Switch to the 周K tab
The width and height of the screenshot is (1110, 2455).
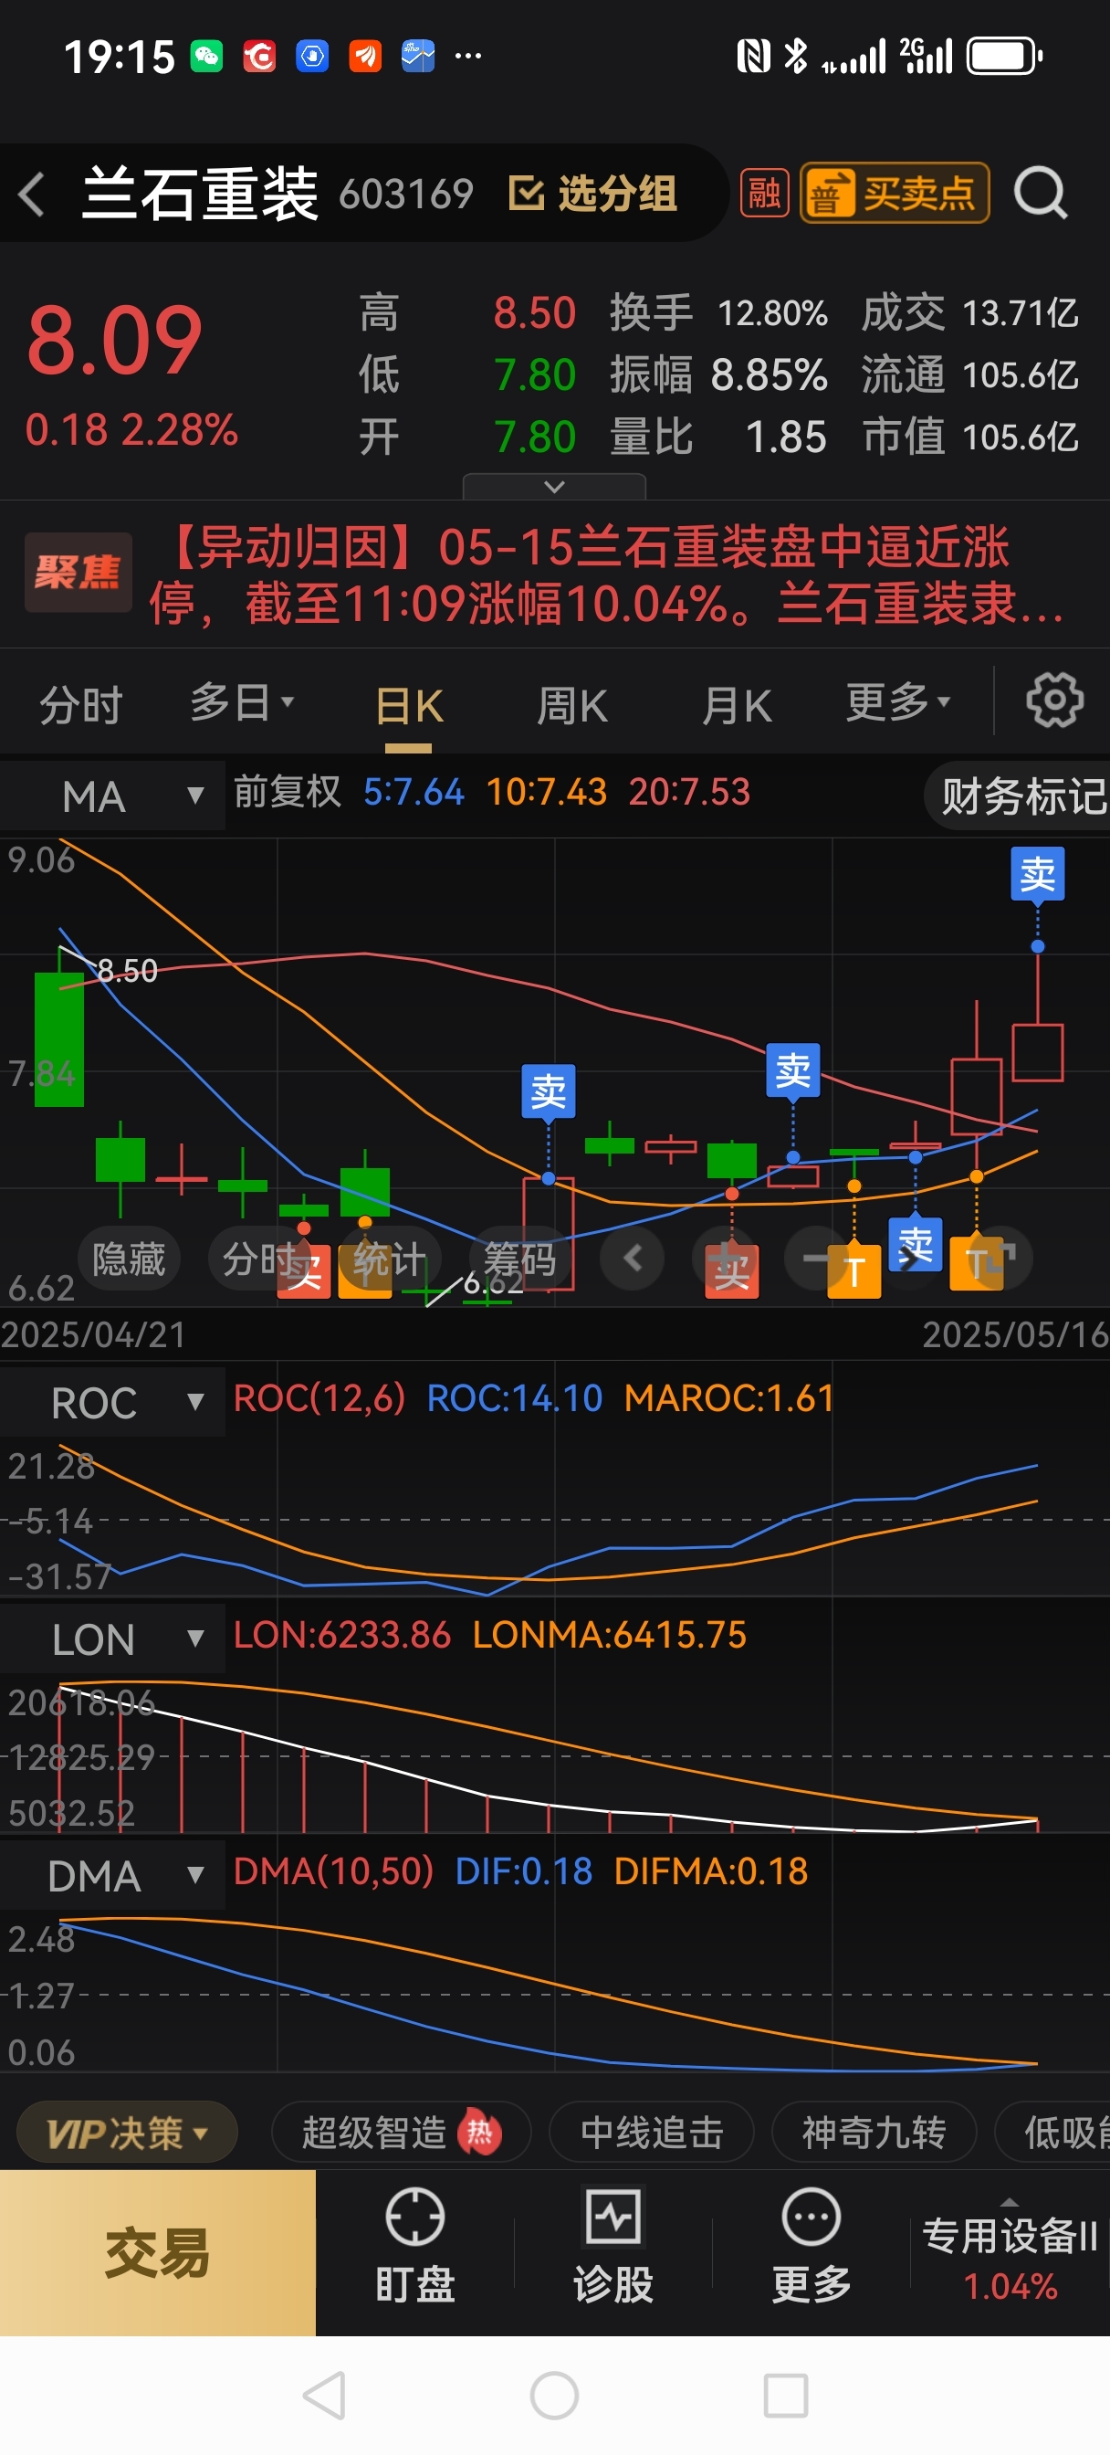pos(571,707)
